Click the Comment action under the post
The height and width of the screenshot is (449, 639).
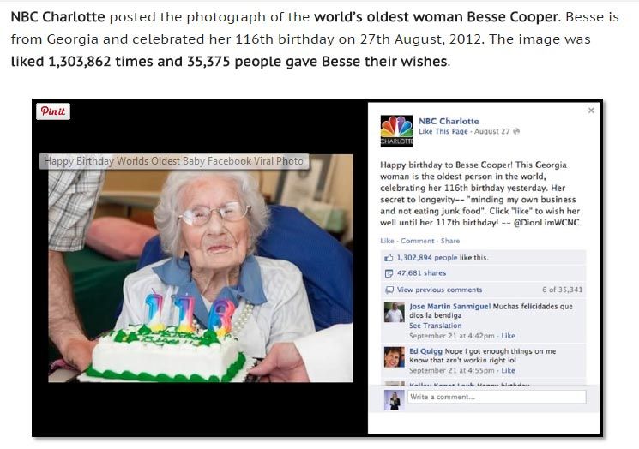[x=418, y=241]
